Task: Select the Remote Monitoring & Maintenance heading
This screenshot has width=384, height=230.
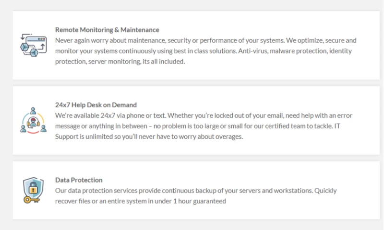Action: (107, 30)
